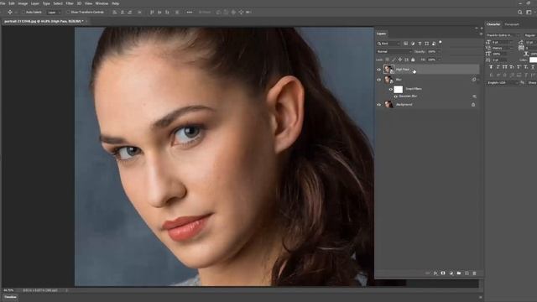The height and width of the screenshot is (302, 537).
Task: Open the Filter menu
Action: [x=70, y=3]
